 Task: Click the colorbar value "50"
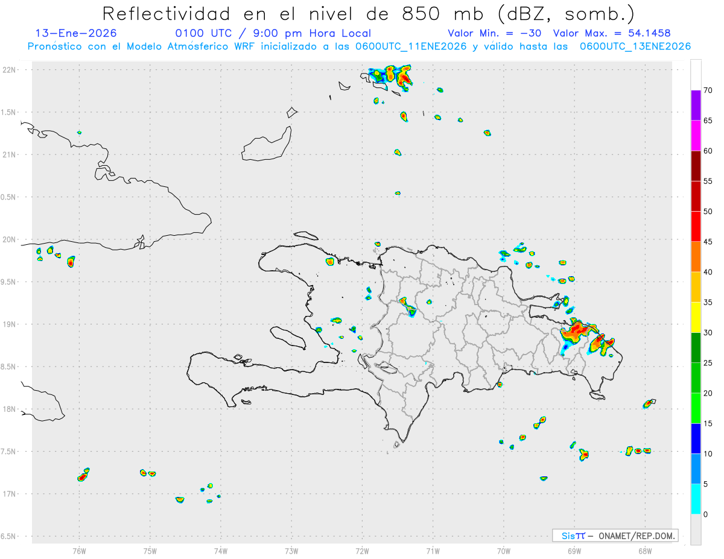tap(708, 212)
